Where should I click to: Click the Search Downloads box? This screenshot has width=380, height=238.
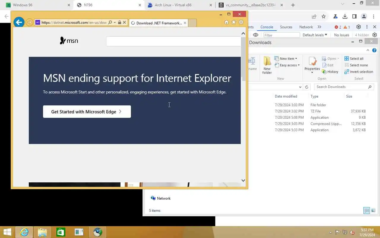click(x=343, y=87)
